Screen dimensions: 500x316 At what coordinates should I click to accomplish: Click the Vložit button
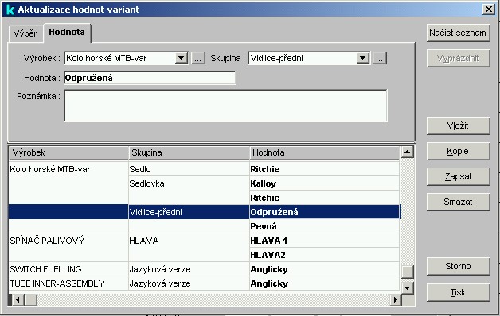(458, 125)
